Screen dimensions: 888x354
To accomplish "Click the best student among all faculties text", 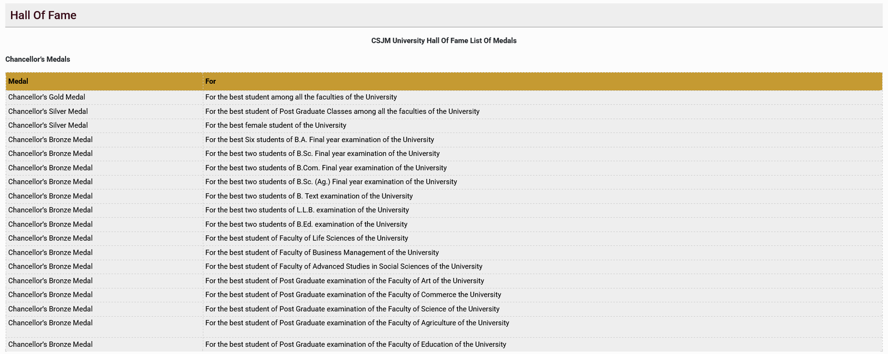I will (301, 97).
